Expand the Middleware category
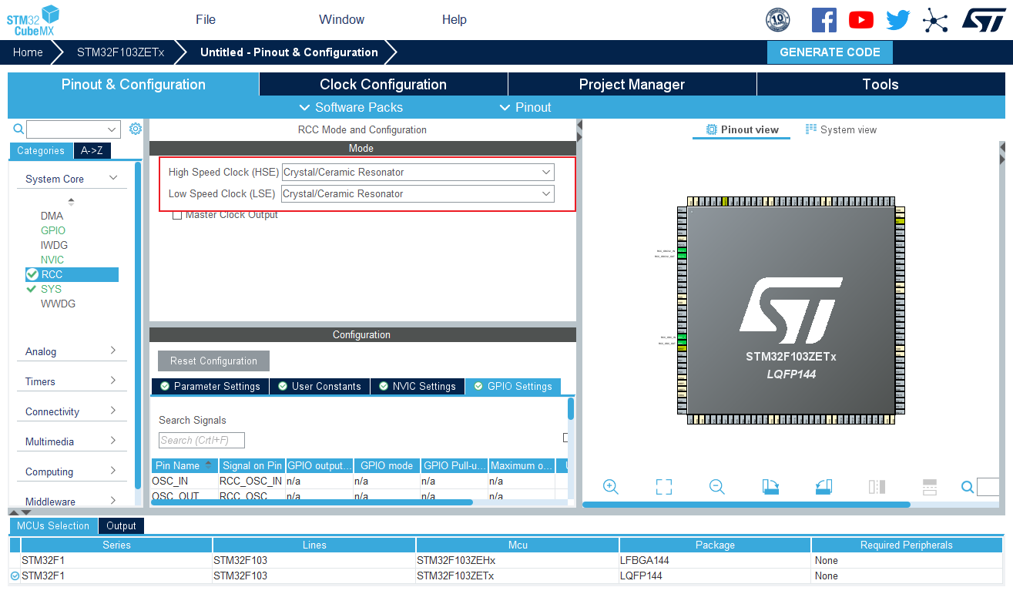Image resolution: width=1013 pixels, height=594 pixels. (x=113, y=501)
